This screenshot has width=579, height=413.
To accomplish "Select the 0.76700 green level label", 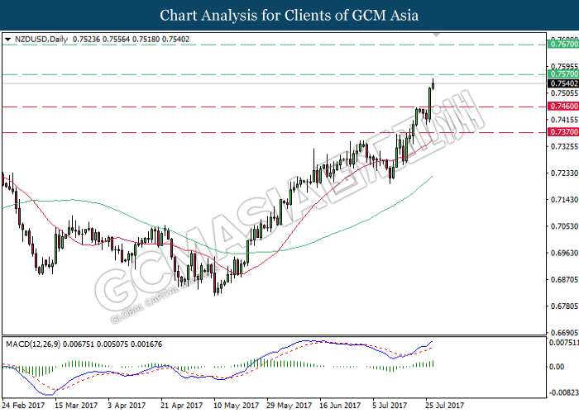I will coord(563,45).
